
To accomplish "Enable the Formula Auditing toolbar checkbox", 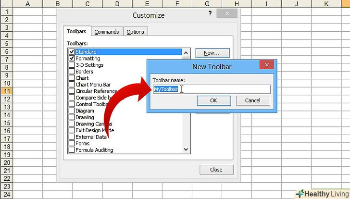I will [x=72, y=150].
